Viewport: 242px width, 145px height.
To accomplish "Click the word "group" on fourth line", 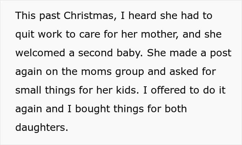I will click(x=130, y=72).
